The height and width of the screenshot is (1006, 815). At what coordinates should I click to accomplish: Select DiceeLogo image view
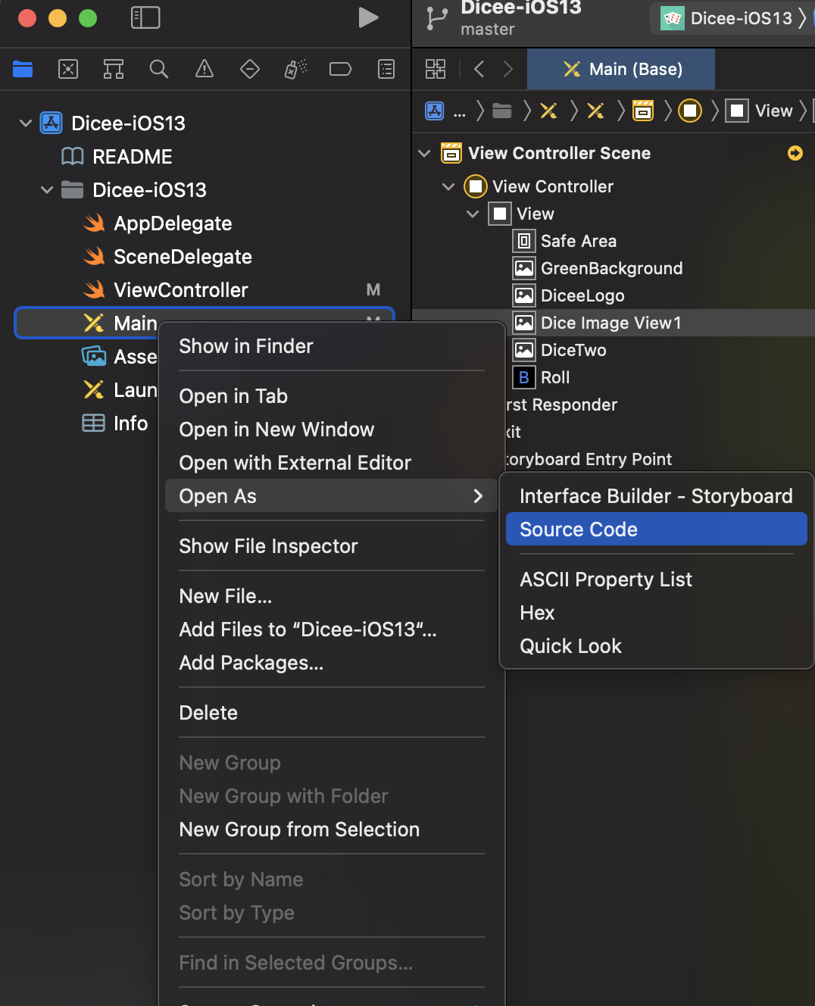click(582, 296)
